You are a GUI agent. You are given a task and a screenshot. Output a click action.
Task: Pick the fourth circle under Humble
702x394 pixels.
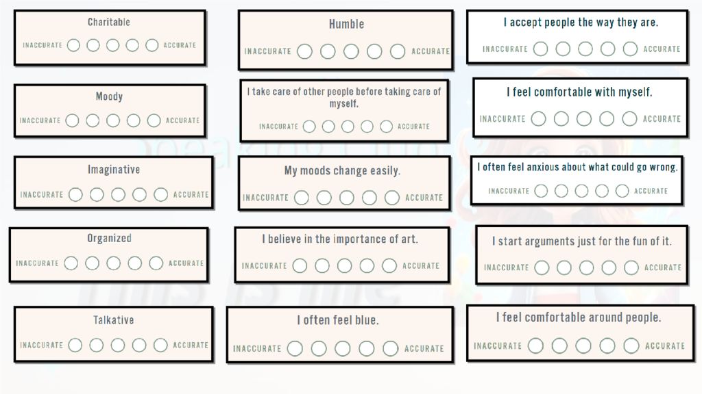click(x=374, y=51)
